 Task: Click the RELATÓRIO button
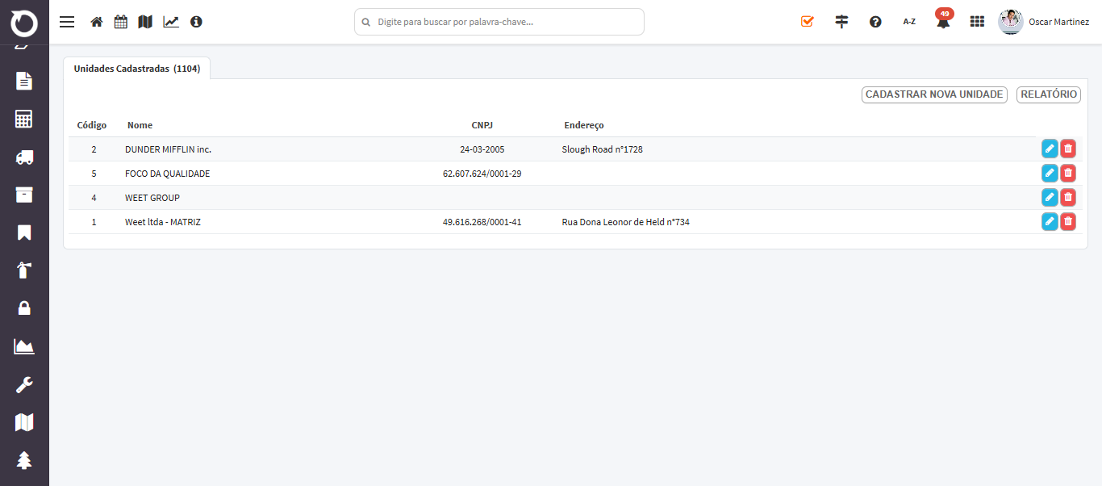(1048, 94)
